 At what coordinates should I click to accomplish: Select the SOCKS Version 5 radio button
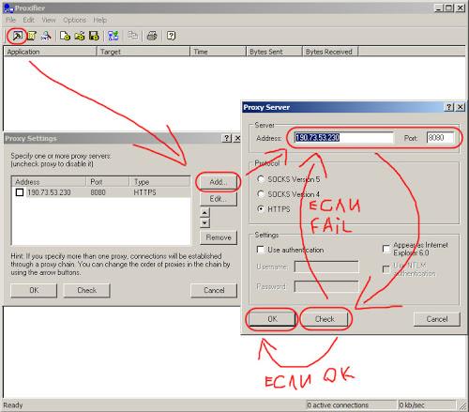tap(261, 179)
